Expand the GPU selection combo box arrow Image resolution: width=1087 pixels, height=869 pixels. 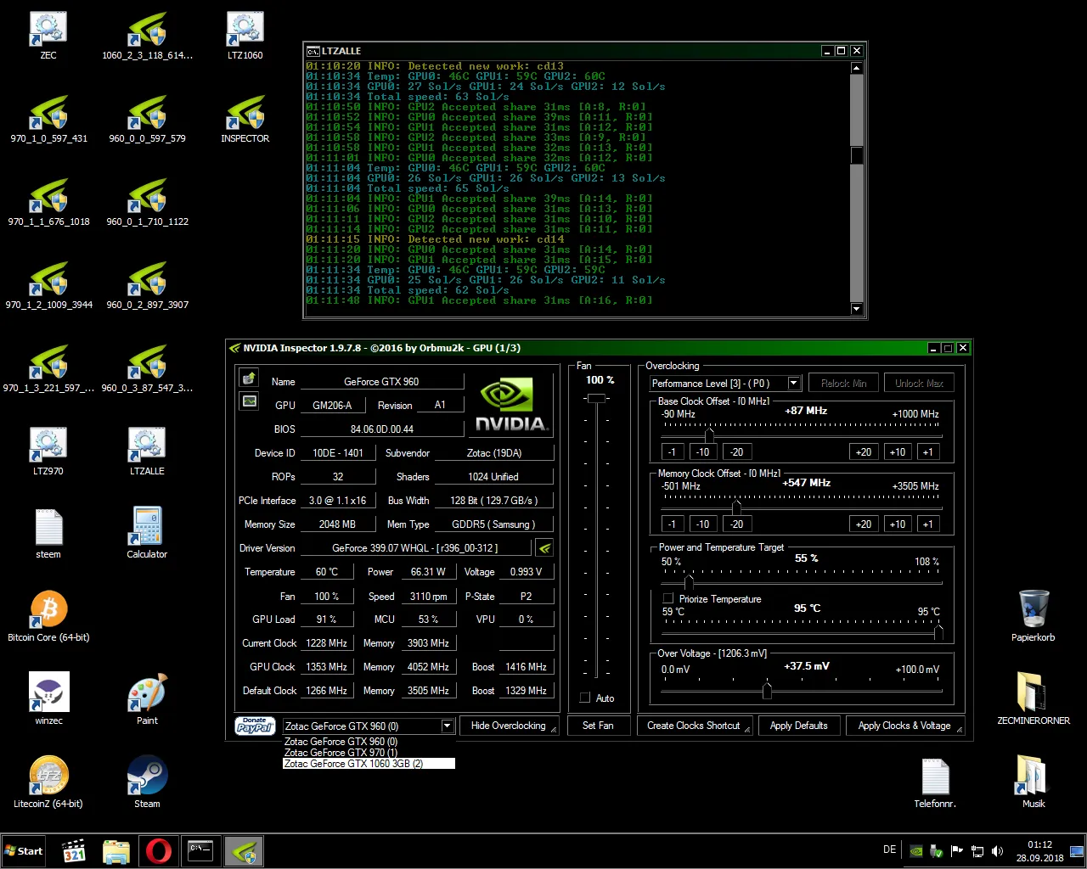pos(448,726)
